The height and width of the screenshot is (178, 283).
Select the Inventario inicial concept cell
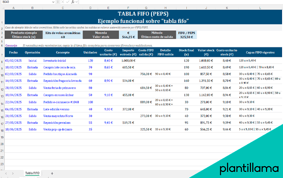(63, 61)
